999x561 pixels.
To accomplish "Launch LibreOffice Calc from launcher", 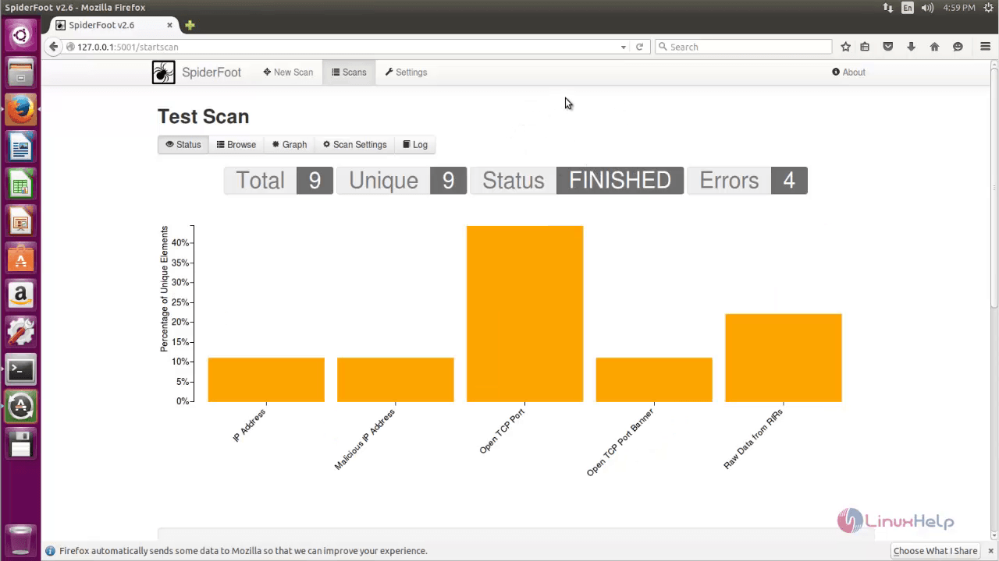I will [20, 185].
